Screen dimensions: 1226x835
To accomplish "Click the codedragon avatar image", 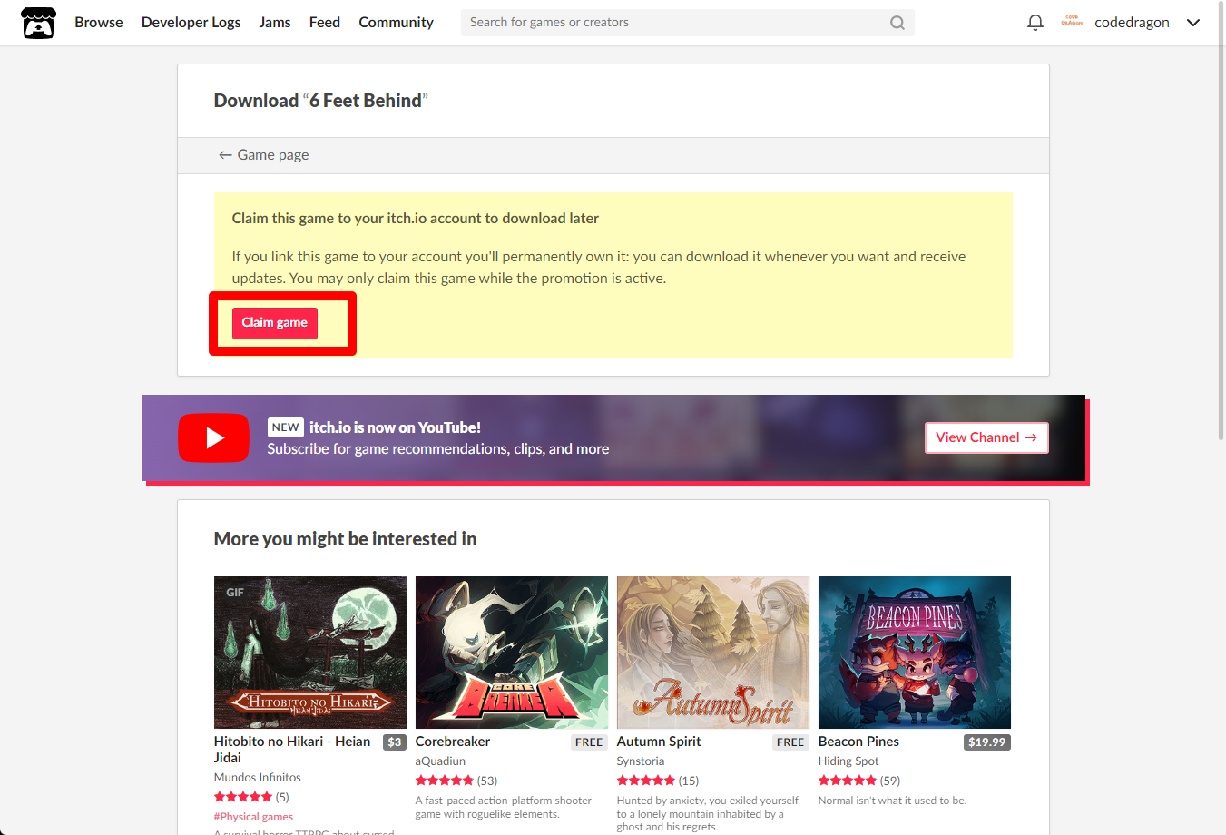I will point(1072,21).
